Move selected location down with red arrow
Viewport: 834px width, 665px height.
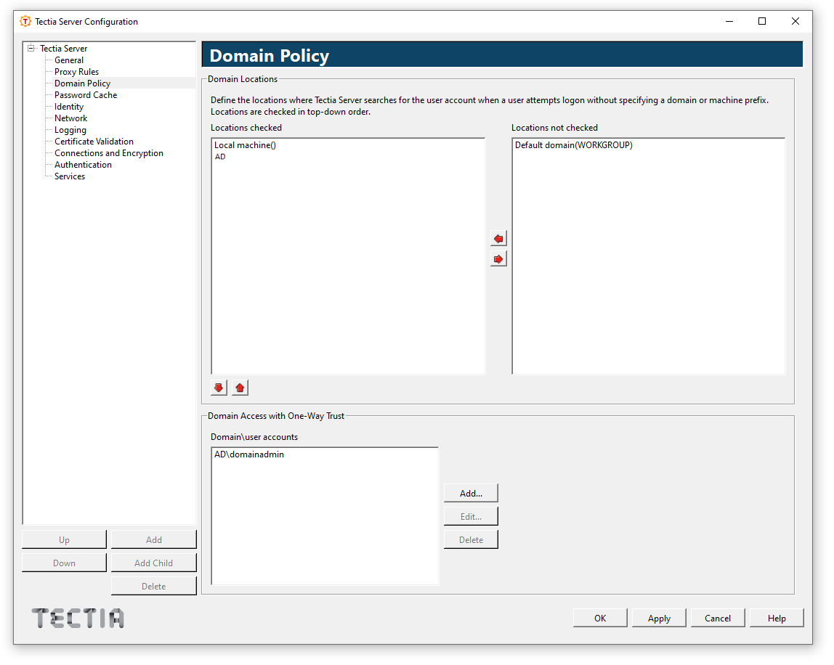click(219, 390)
